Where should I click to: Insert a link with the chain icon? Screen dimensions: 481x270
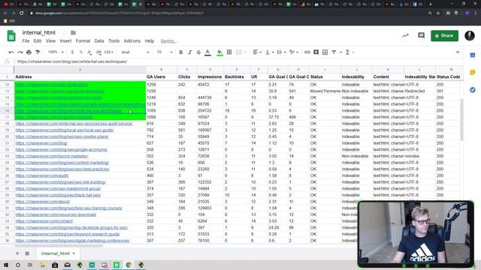[x=307, y=52]
